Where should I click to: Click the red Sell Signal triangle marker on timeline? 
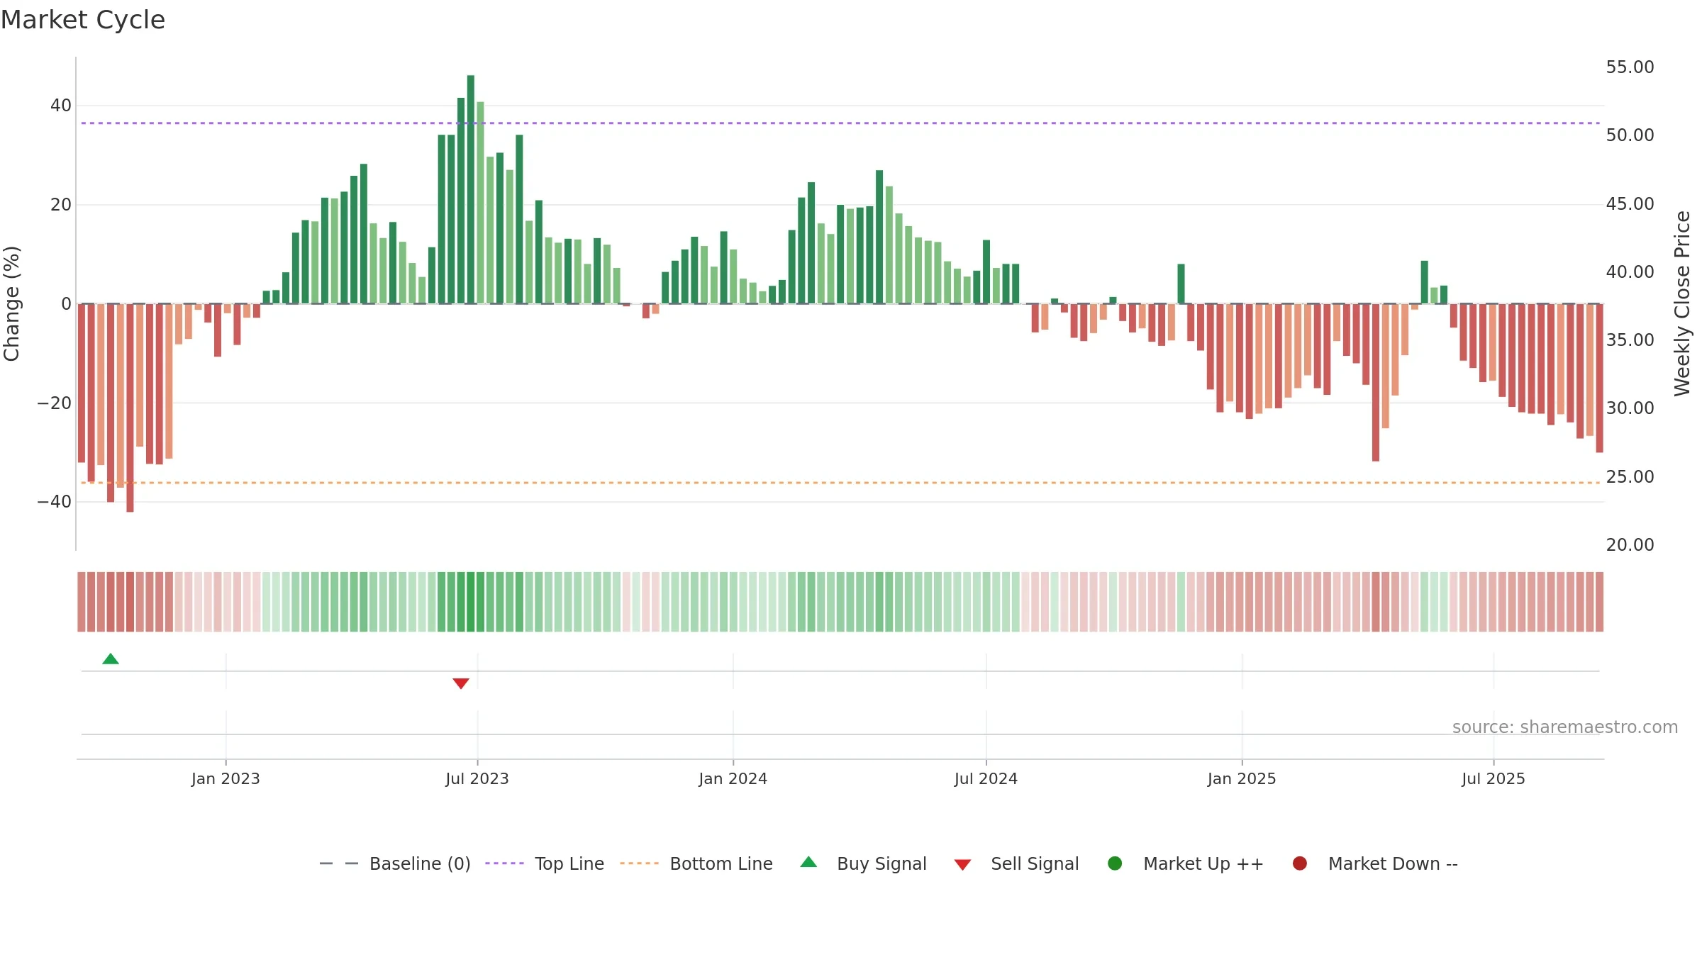click(x=461, y=683)
